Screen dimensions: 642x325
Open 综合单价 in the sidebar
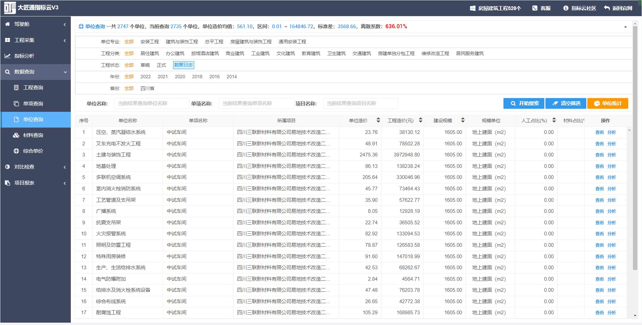36,151
